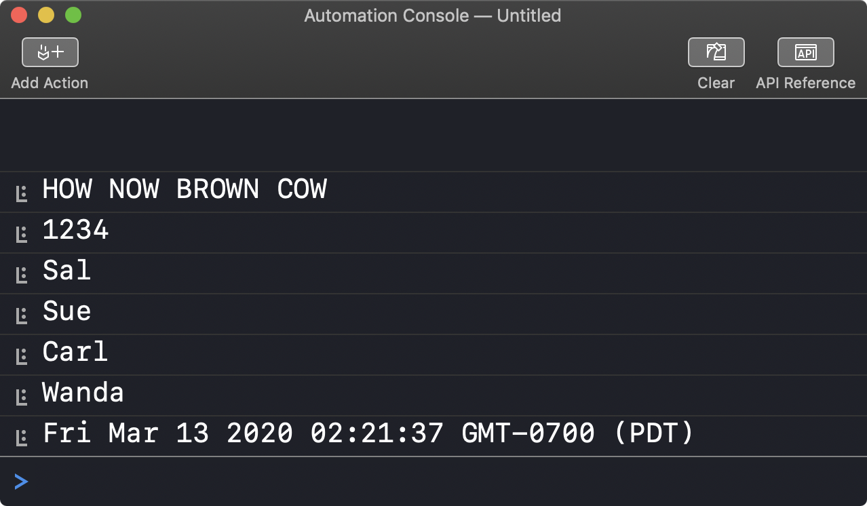The image size is (867, 506).
Task: Click the log icon beside 1234
Action: (x=22, y=235)
